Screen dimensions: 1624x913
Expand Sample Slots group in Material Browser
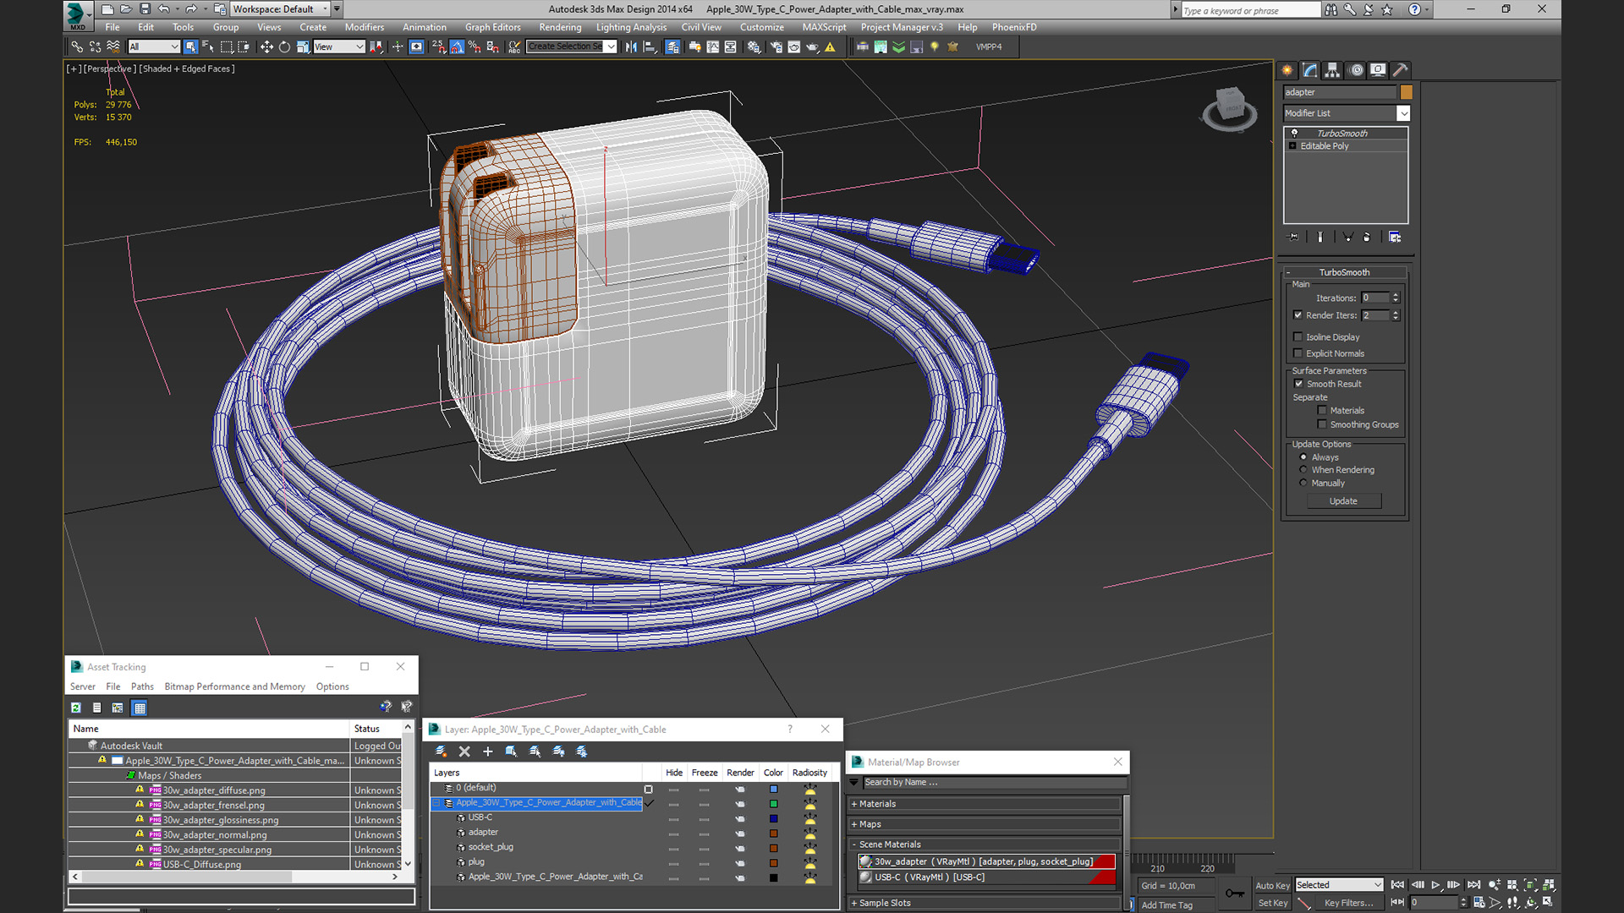pos(854,903)
